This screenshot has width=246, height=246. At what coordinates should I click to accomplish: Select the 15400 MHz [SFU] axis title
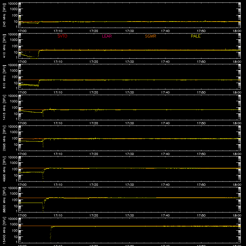coord(4,231)
